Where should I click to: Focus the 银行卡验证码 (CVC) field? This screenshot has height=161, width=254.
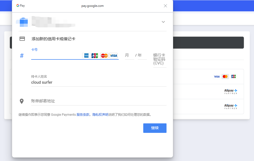tap(160, 60)
